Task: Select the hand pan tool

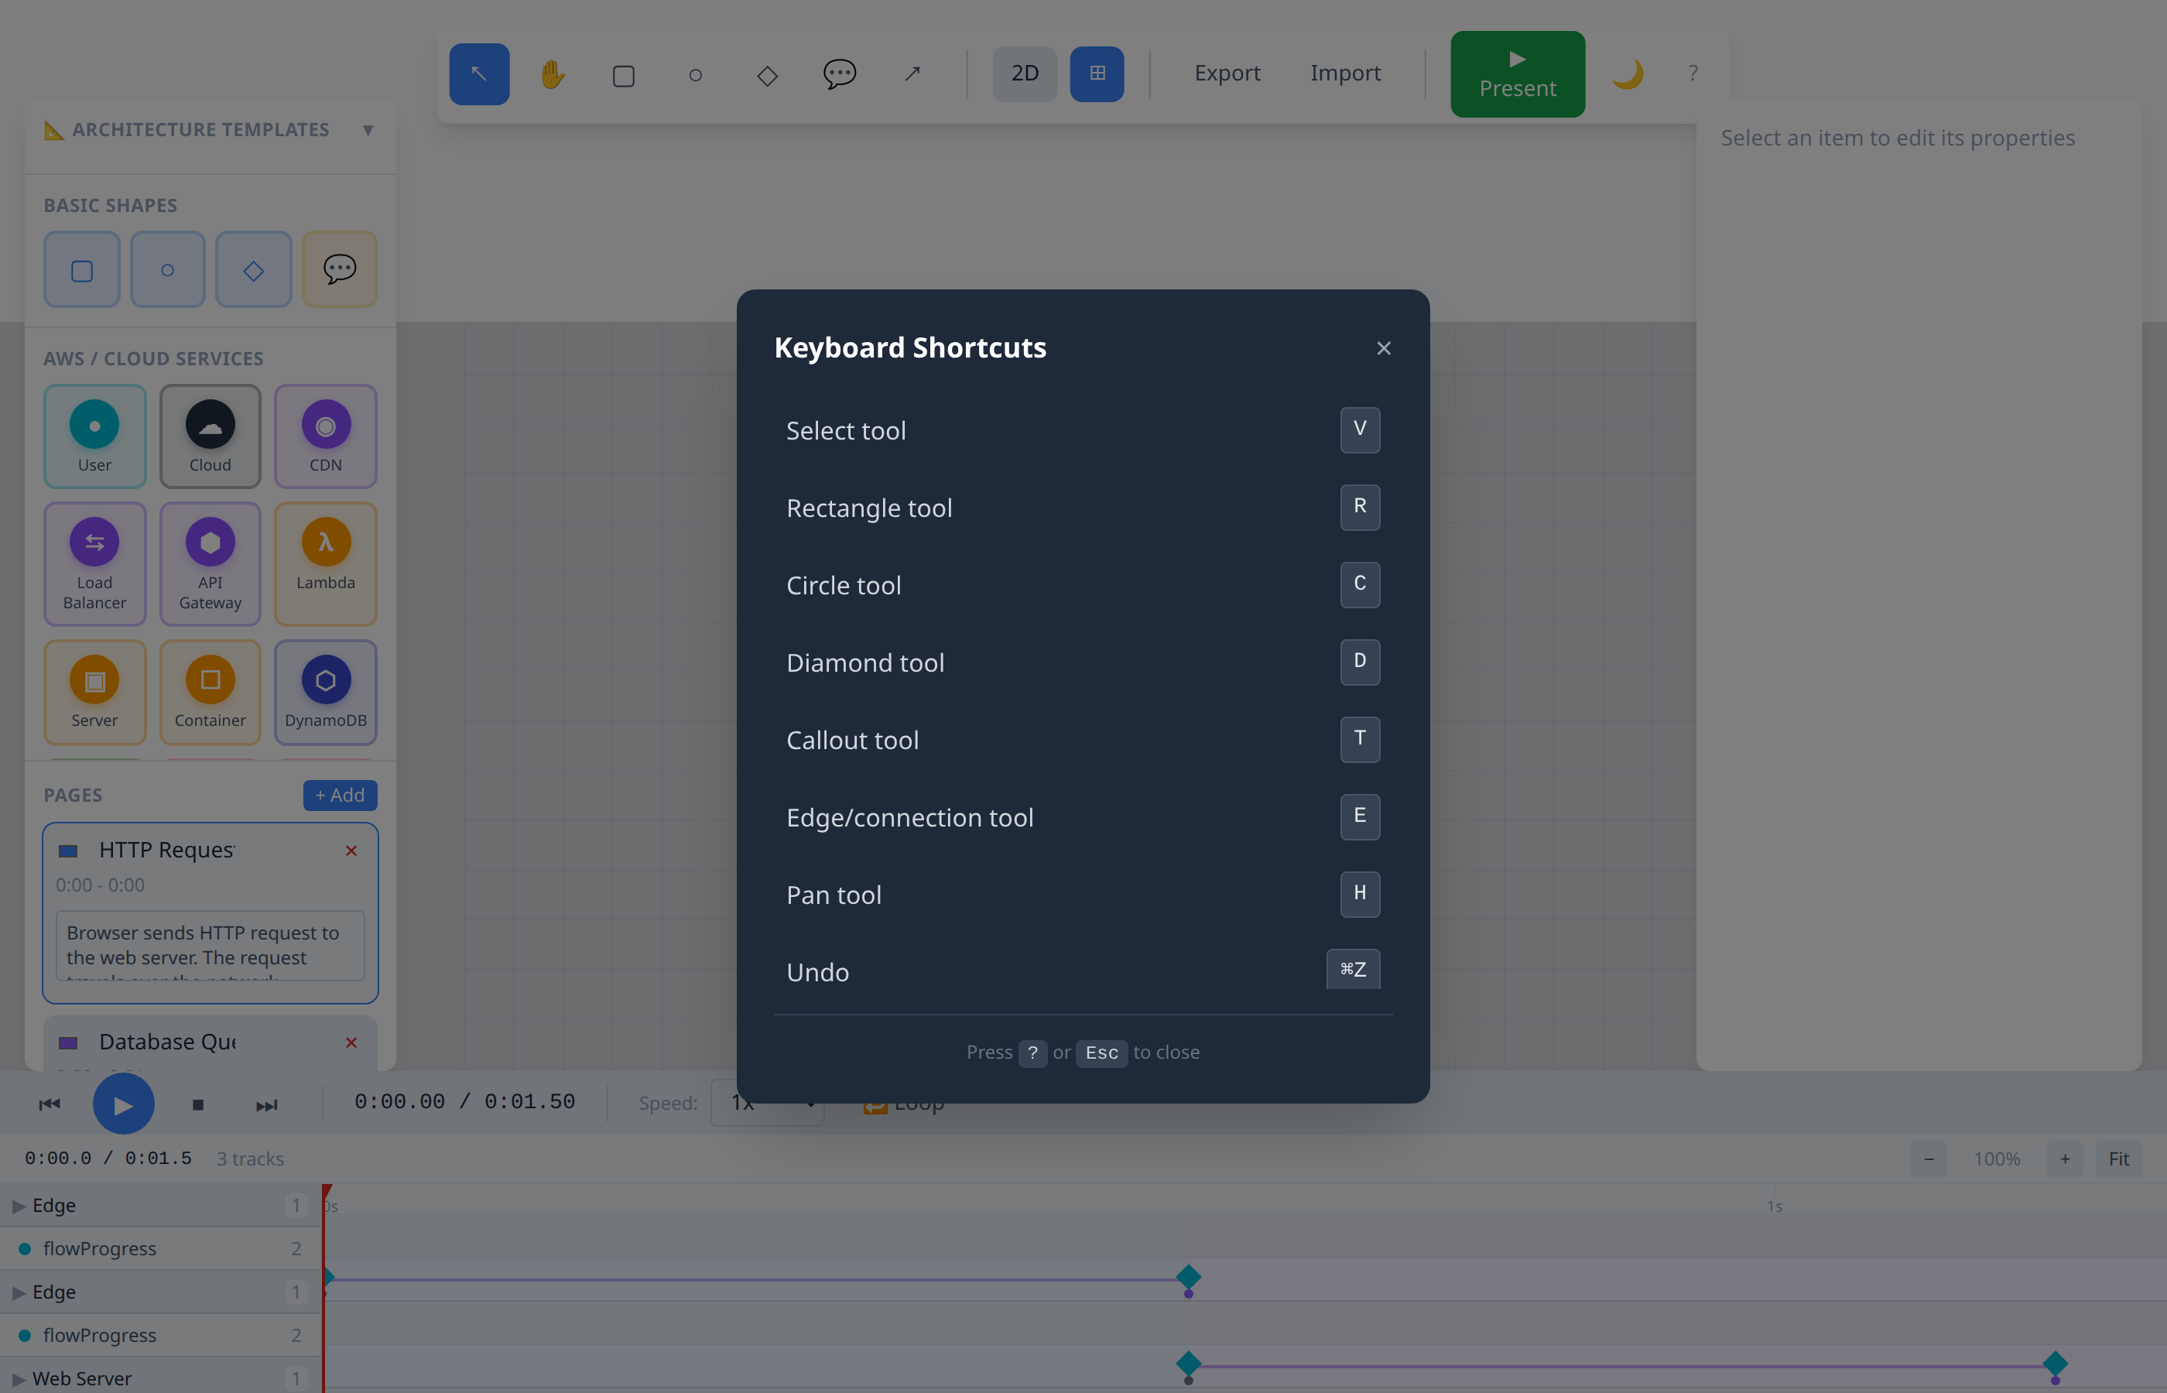Action: pos(552,74)
